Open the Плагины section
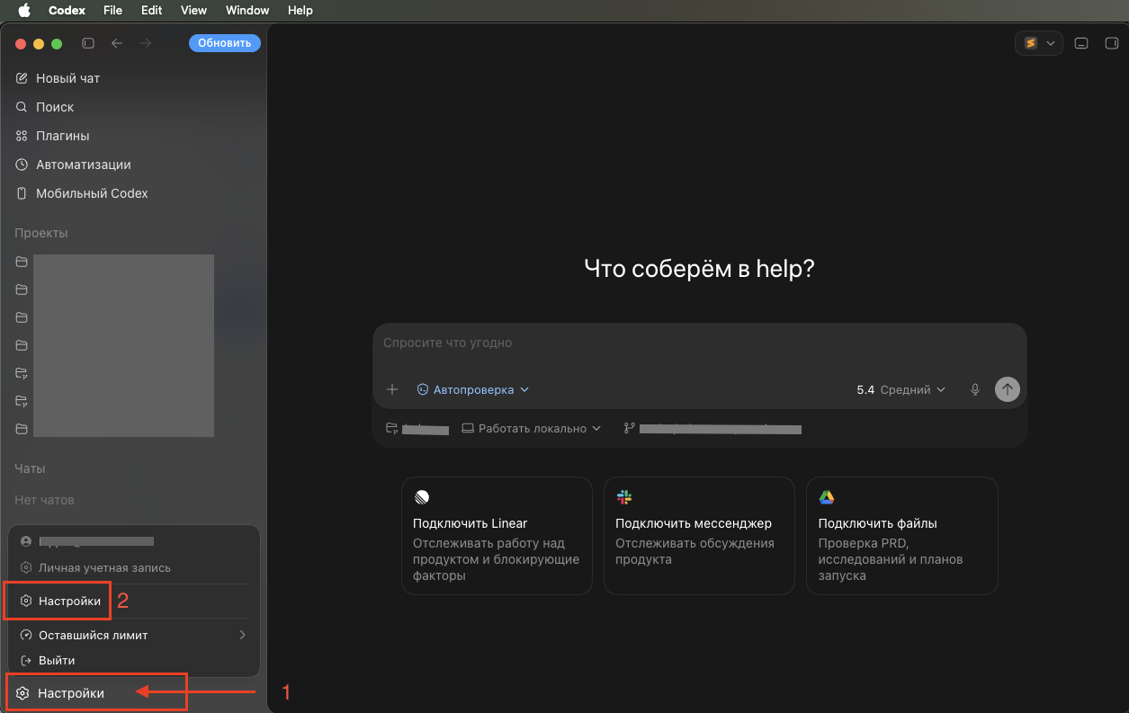The width and height of the screenshot is (1129, 713). tap(133, 136)
